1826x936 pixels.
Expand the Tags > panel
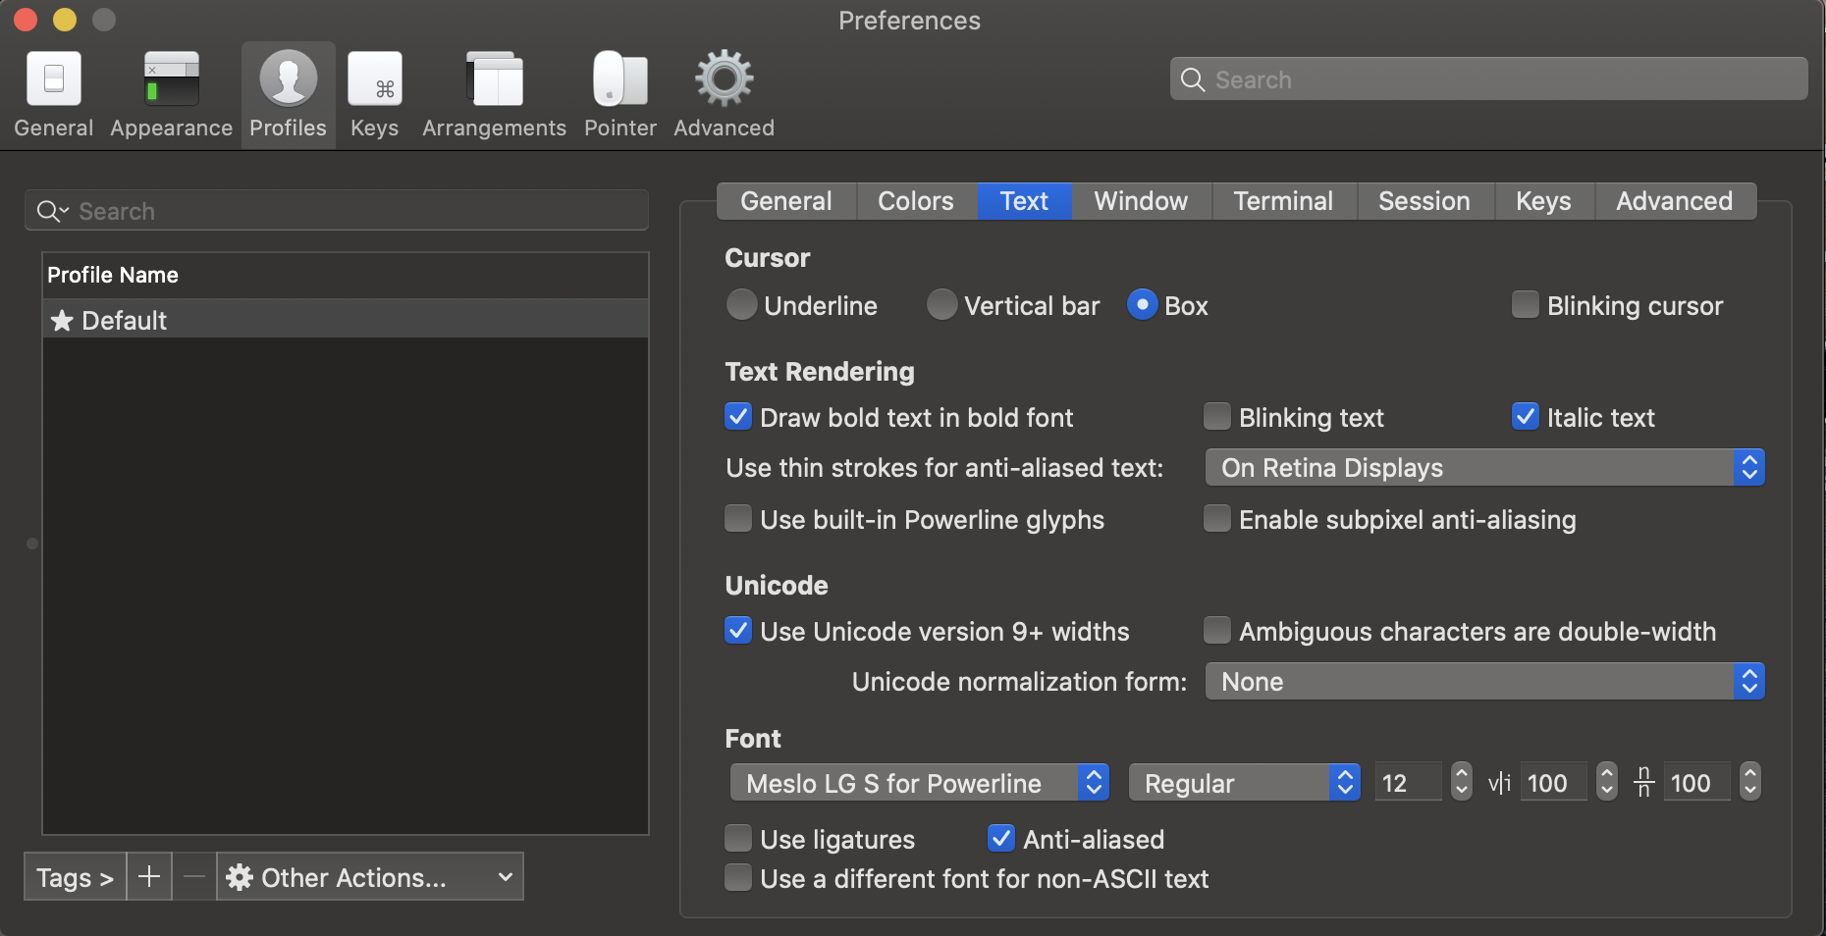point(76,876)
